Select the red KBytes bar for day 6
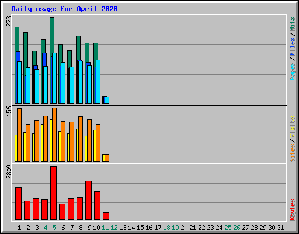This screenshot has height=234, width=299. point(62,212)
